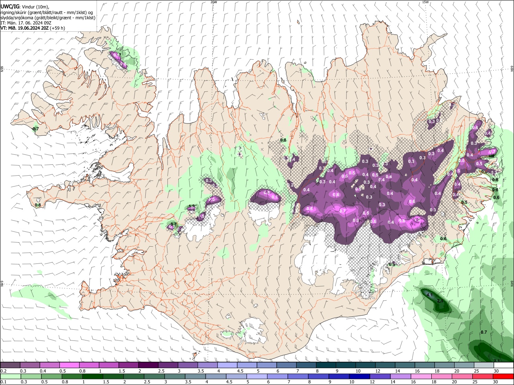Click the 0.4 label under snow scale
This screenshot has height=385, width=514.
pyautogui.click(x=43, y=371)
